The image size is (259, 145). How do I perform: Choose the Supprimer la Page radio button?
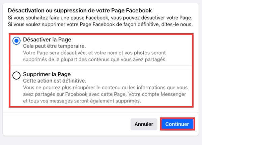16,76
